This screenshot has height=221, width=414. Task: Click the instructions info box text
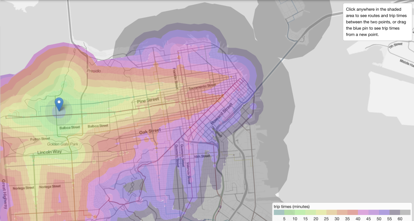pyautogui.click(x=377, y=22)
